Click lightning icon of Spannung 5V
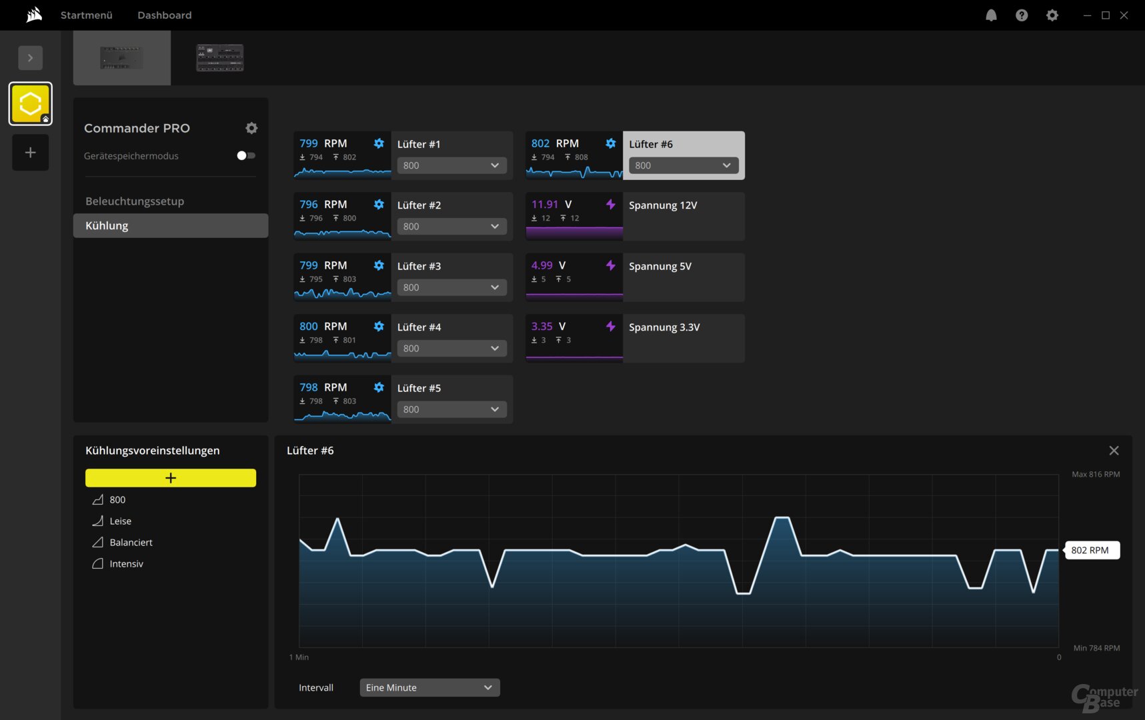Screen dimensions: 1145x720 click(611, 265)
